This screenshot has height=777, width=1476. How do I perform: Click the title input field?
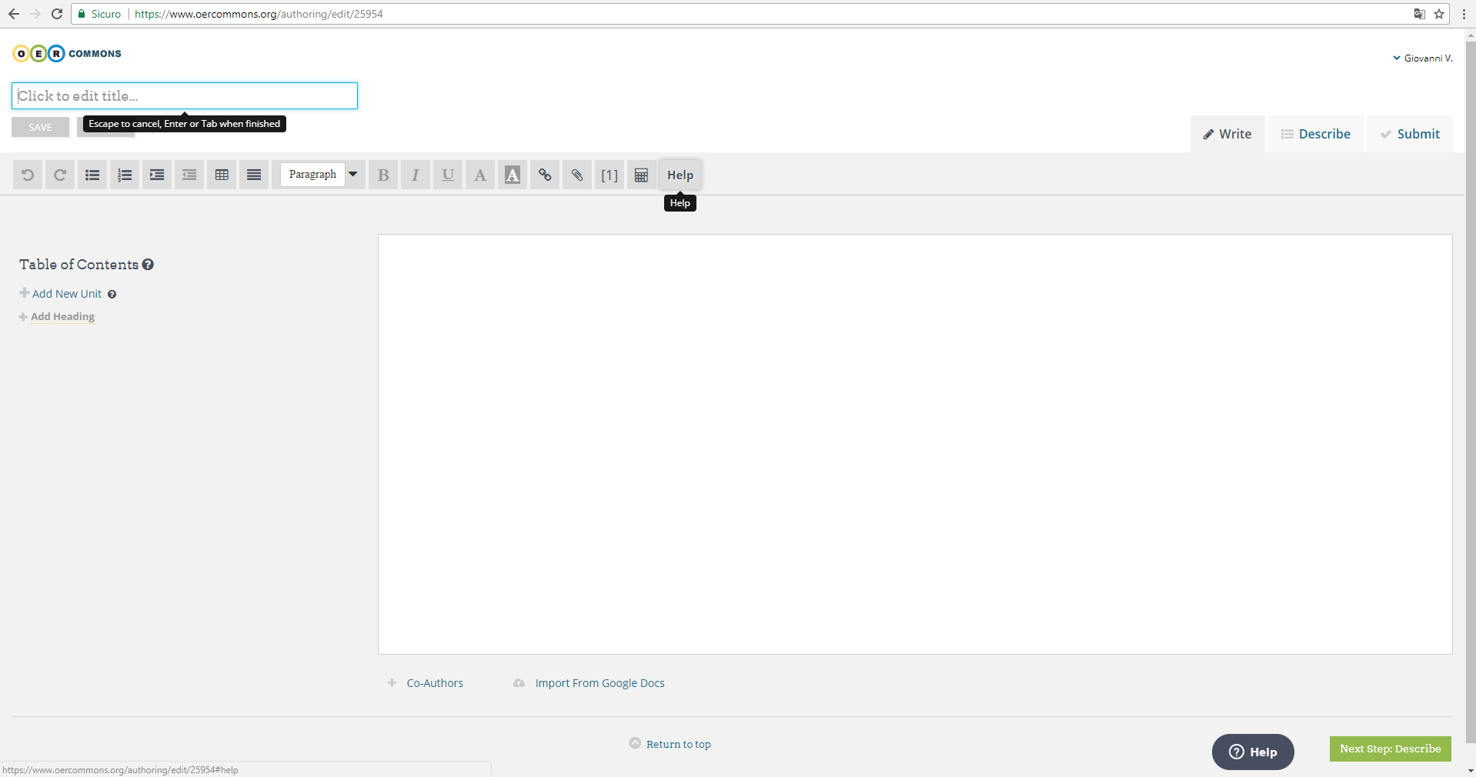(x=185, y=96)
